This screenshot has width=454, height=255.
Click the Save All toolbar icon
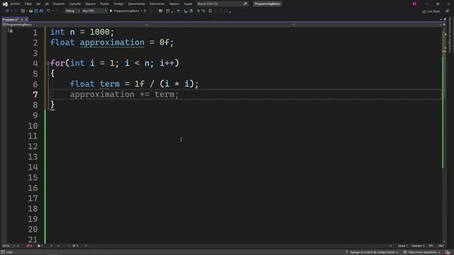click(x=41, y=11)
